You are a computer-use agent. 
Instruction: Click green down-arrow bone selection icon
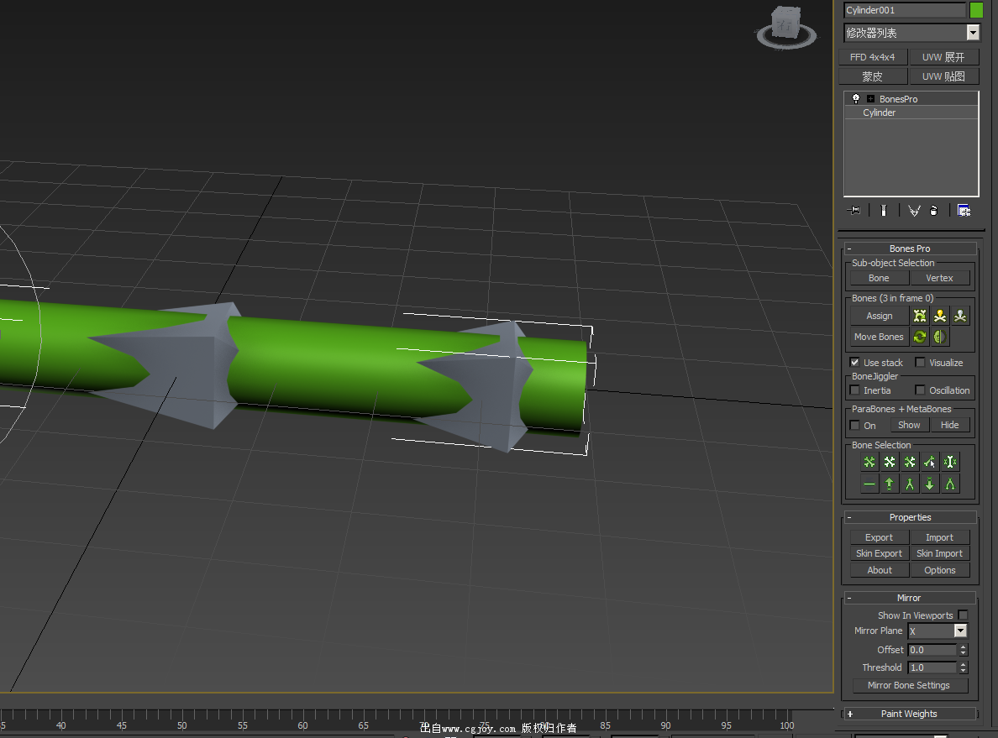point(930,484)
